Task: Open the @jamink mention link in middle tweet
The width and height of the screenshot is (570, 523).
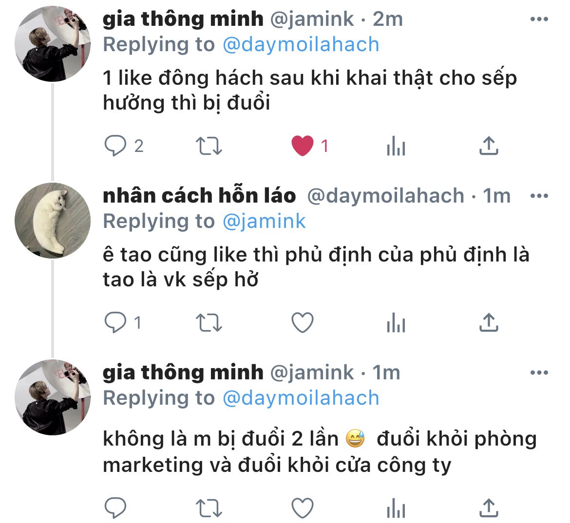Action: 264,222
